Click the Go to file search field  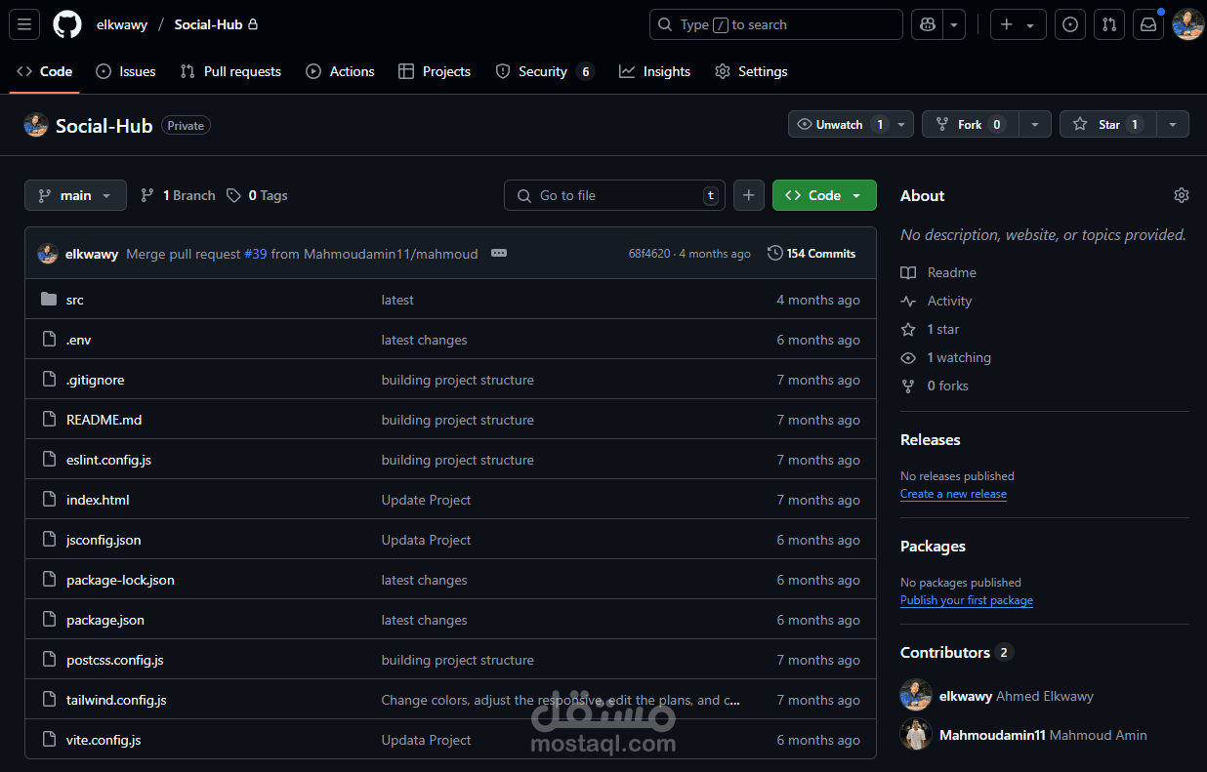[614, 195]
